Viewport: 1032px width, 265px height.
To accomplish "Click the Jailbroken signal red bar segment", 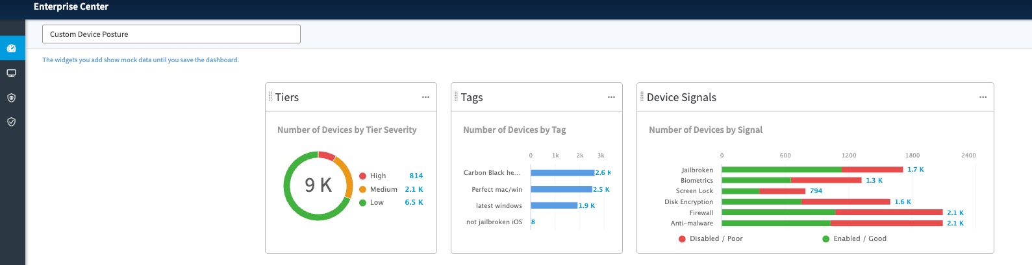I will 872,170.
